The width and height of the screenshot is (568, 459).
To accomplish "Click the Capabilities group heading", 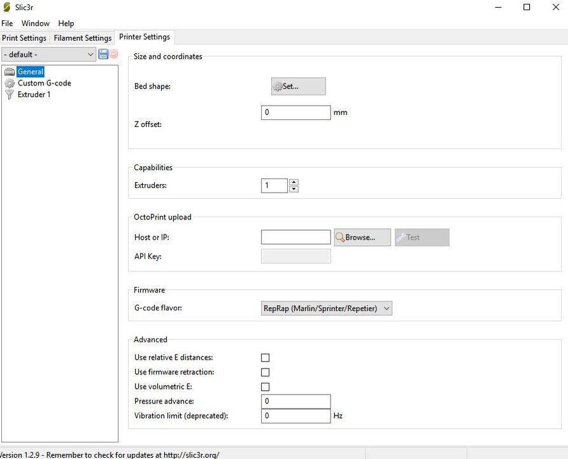I will tap(153, 168).
